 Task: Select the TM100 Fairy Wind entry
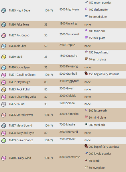pos(20,158)
